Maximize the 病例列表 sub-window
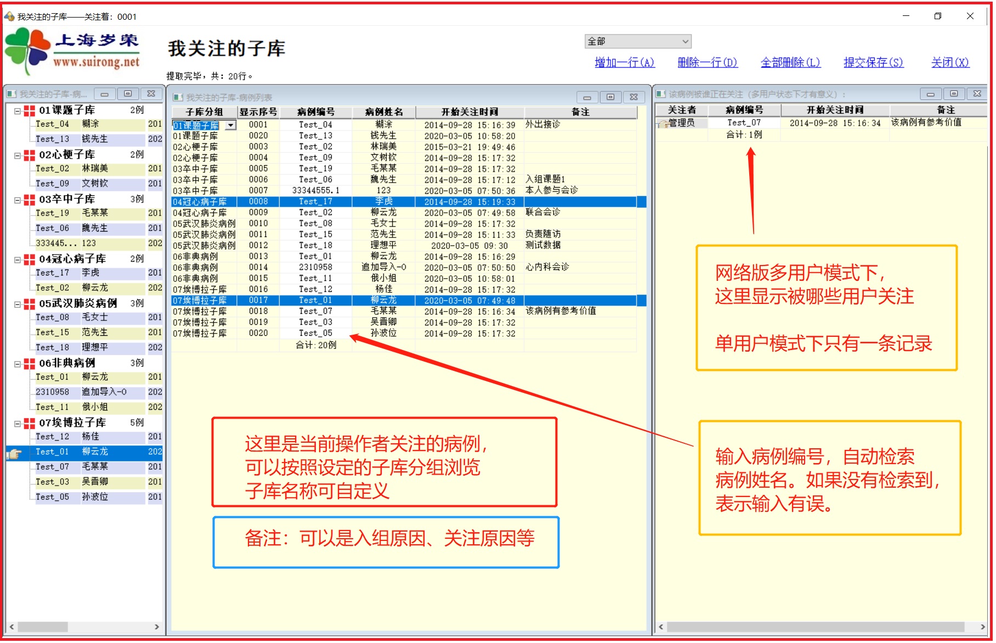The image size is (996, 643). pyautogui.click(x=610, y=97)
